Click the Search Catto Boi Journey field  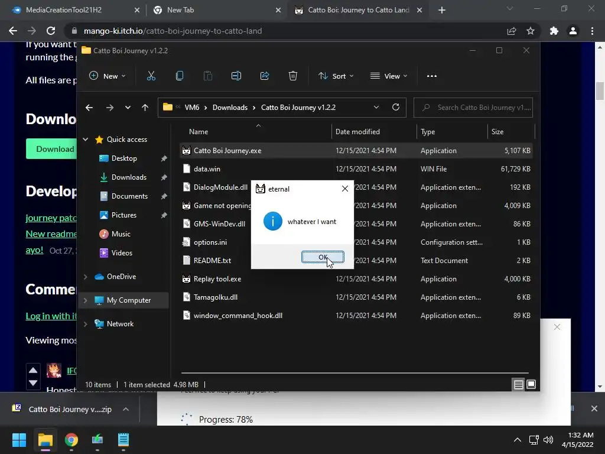click(473, 108)
